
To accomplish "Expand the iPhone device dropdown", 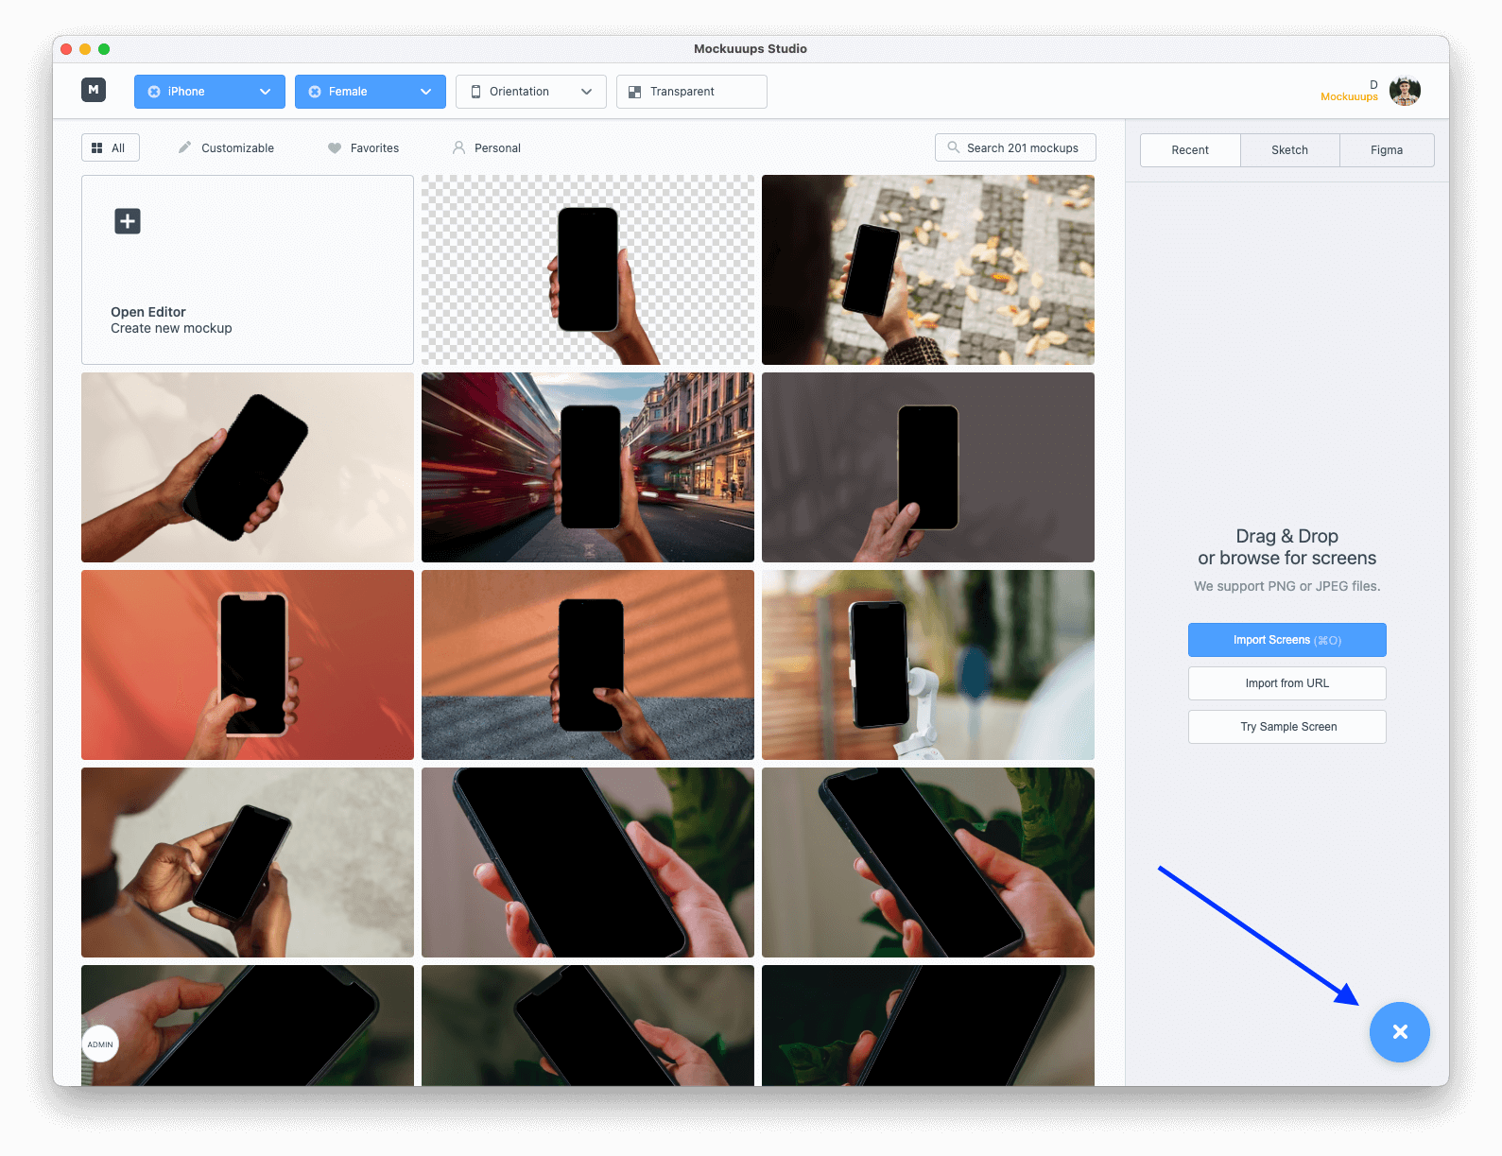I will pos(265,92).
